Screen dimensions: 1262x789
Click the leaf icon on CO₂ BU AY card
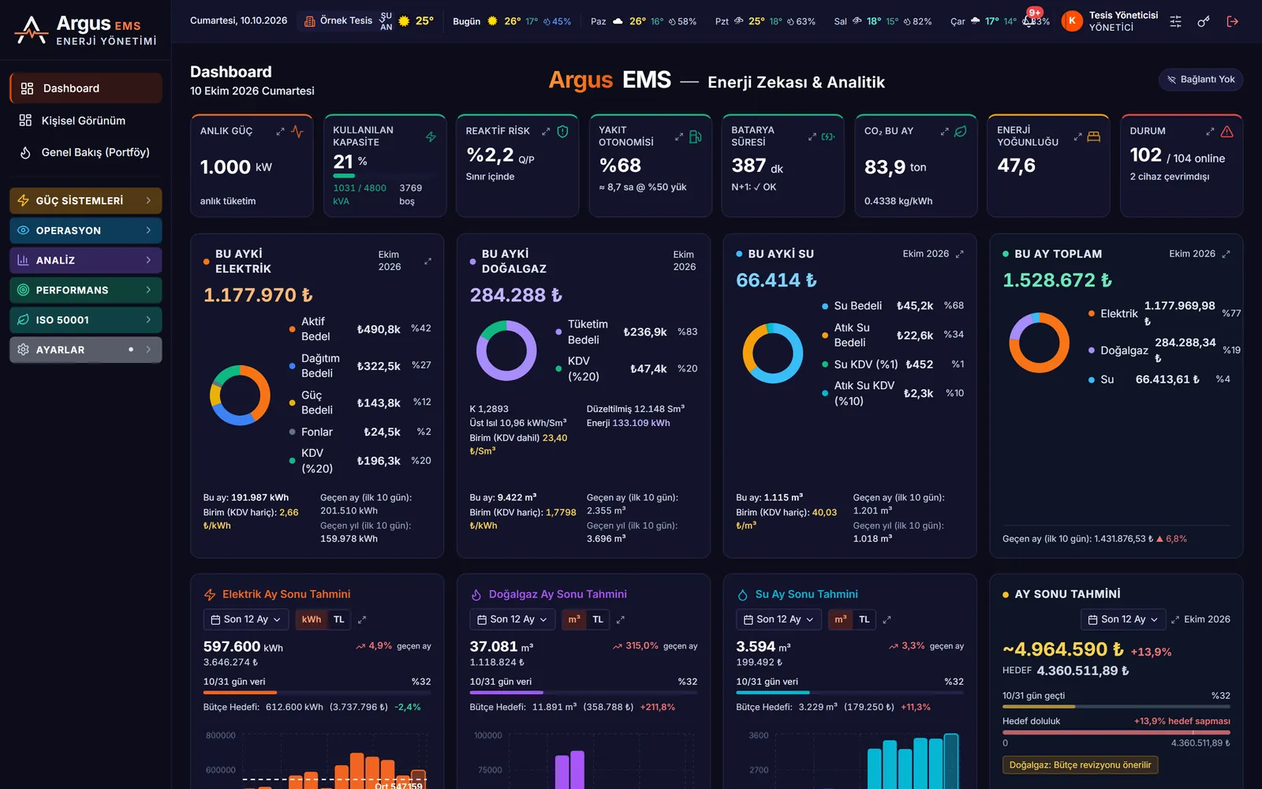(x=960, y=132)
